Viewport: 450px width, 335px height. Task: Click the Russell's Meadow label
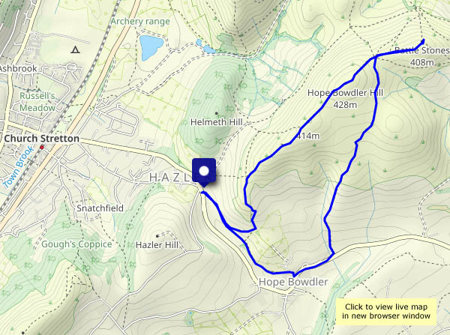(x=37, y=102)
